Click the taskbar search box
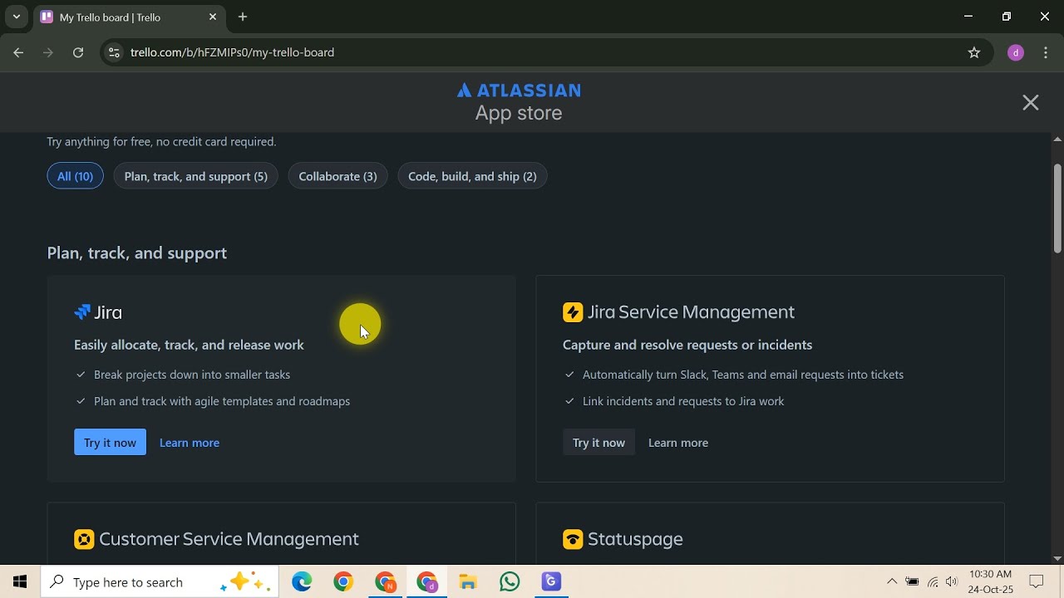The height and width of the screenshot is (598, 1064). pyautogui.click(x=160, y=582)
